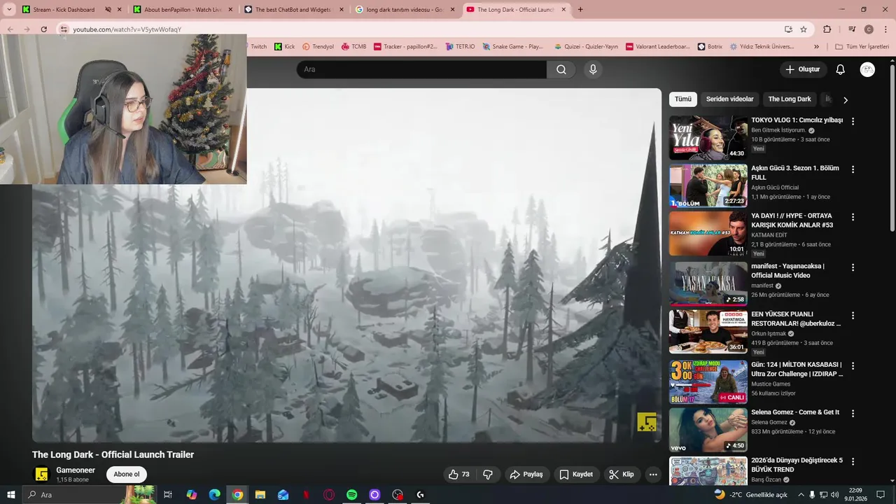
Task: Expand hidden bookmarks overflow chevron
Action: (816, 47)
